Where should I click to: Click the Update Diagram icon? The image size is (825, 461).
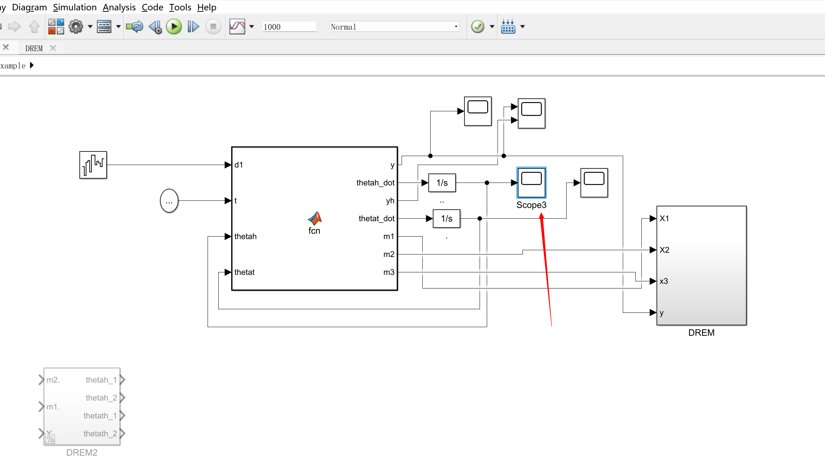tap(135, 27)
